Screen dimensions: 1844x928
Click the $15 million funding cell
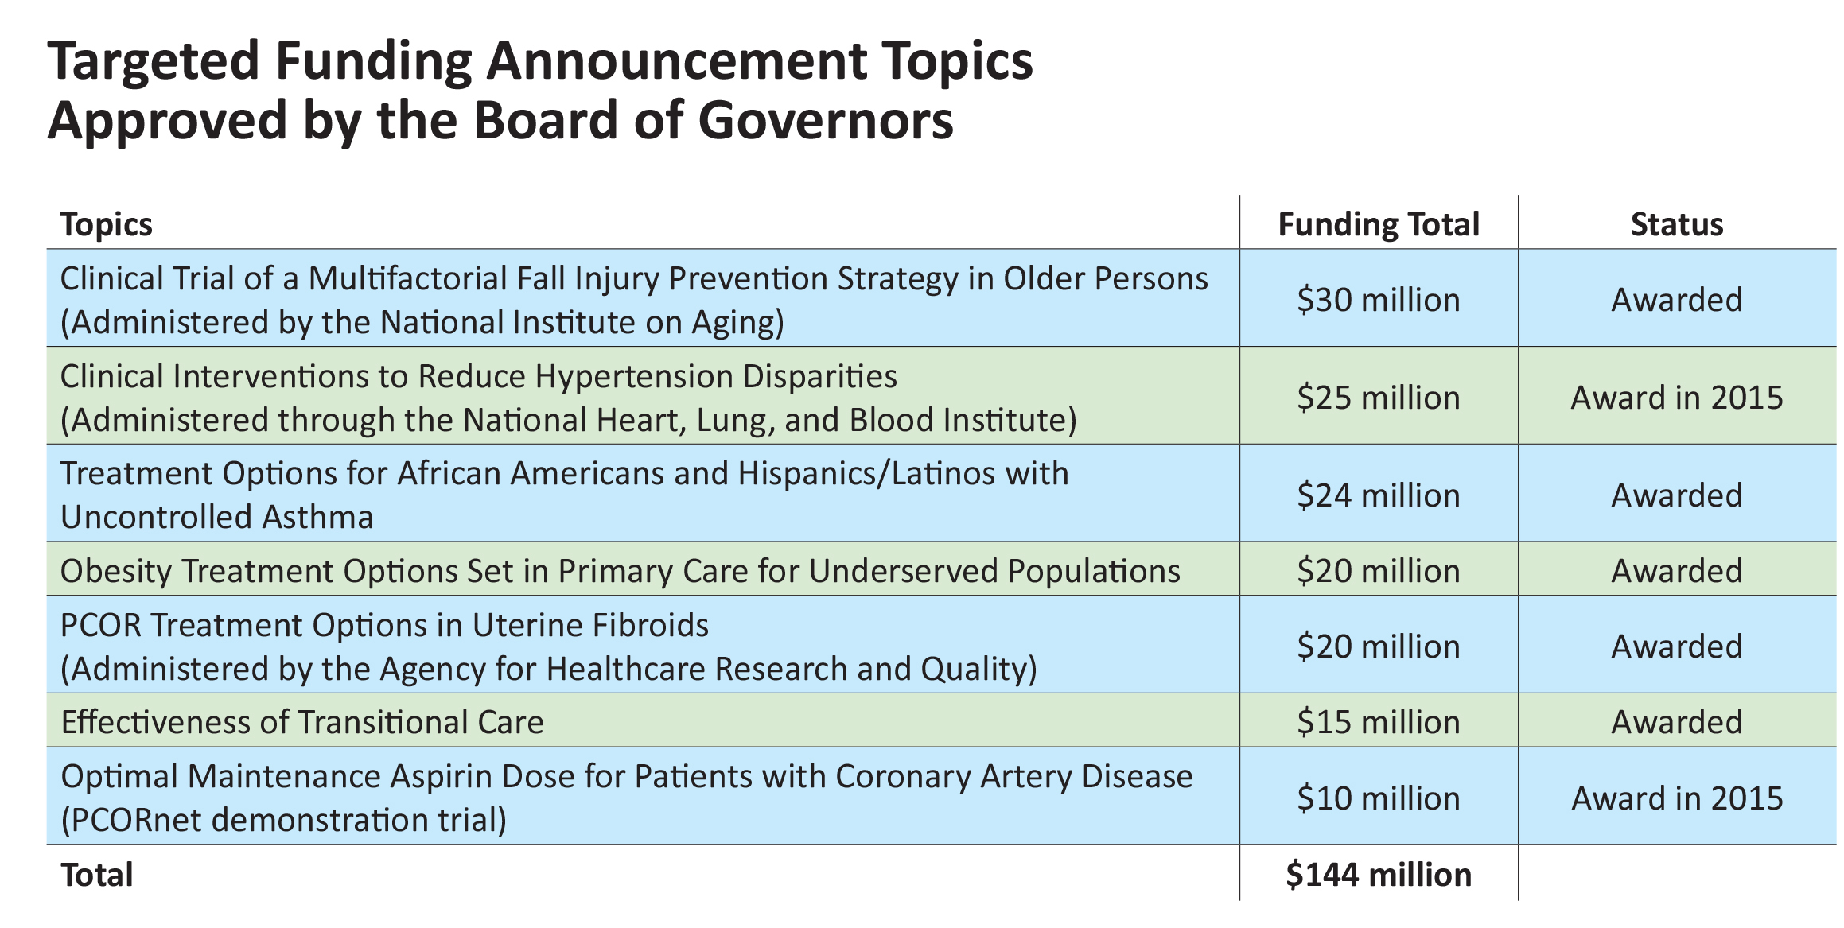(x=1378, y=722)
